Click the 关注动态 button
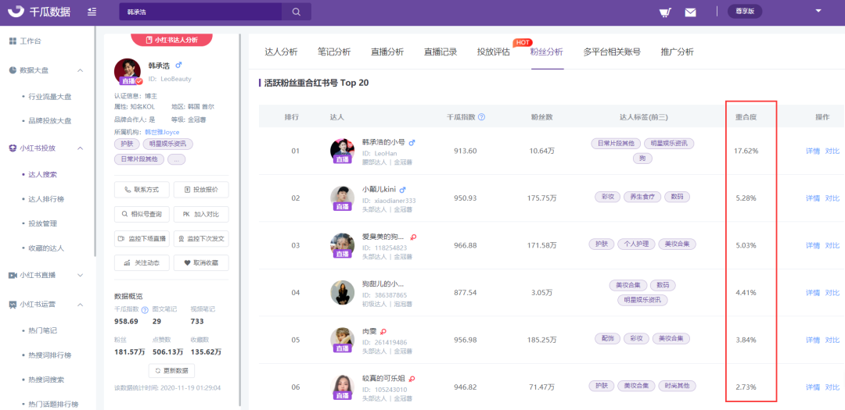845x410 pixels. point(142,262)
